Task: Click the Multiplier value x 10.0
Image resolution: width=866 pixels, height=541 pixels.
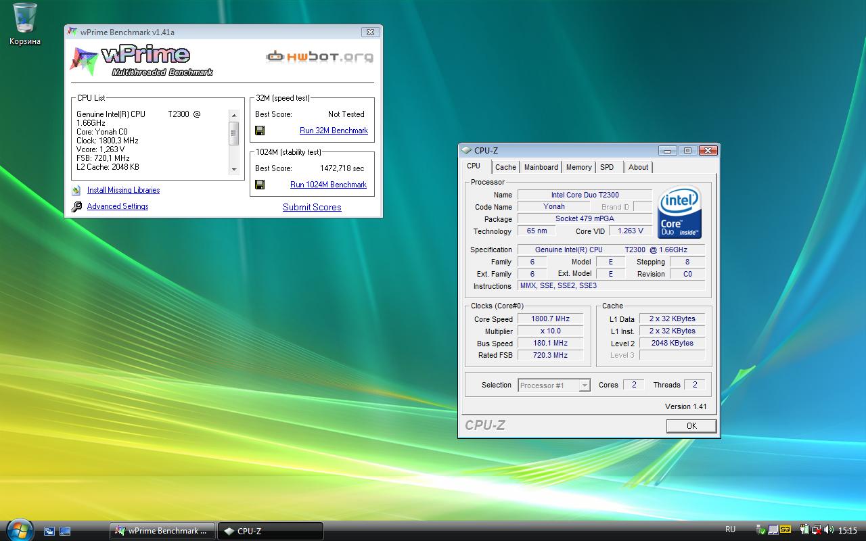Action: tap(550, 331)
